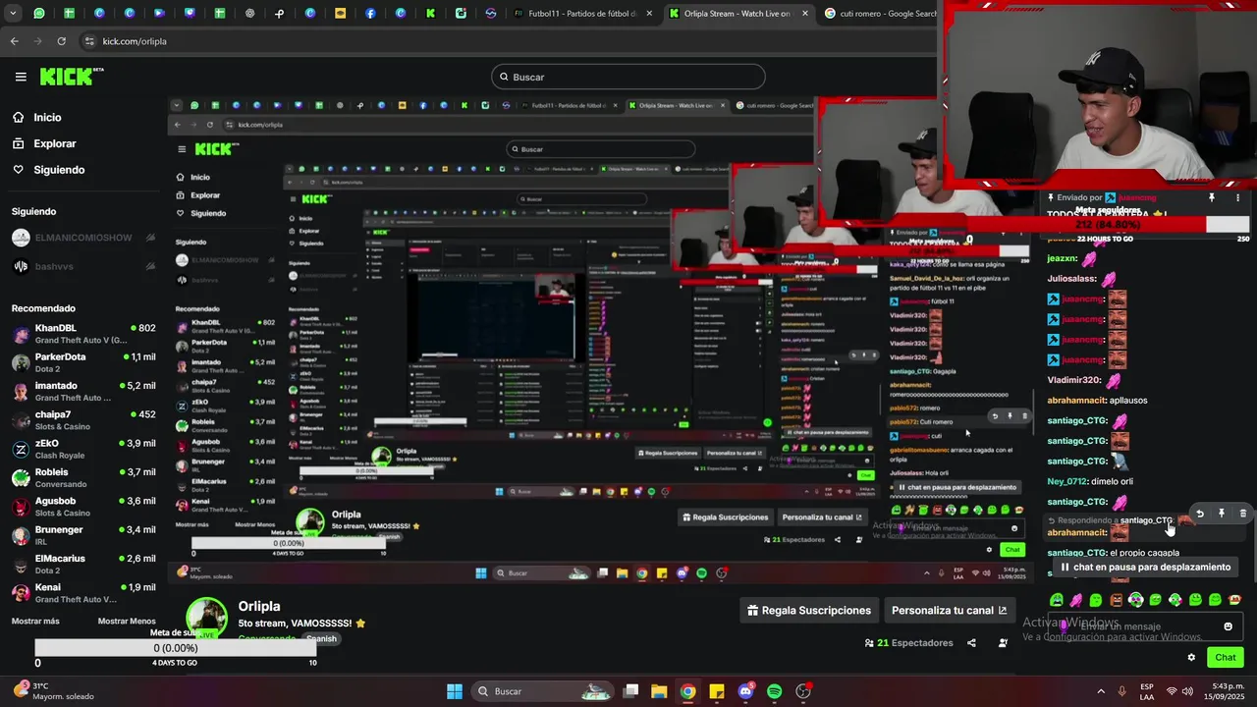Screen dimensions: 1257x707
Task: Open Brunenger recommended channel
Action: click(83, 535)
